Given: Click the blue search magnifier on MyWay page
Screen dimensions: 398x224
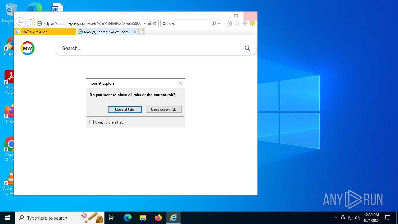Looking at the screenshot, I should tap(248, 48).
